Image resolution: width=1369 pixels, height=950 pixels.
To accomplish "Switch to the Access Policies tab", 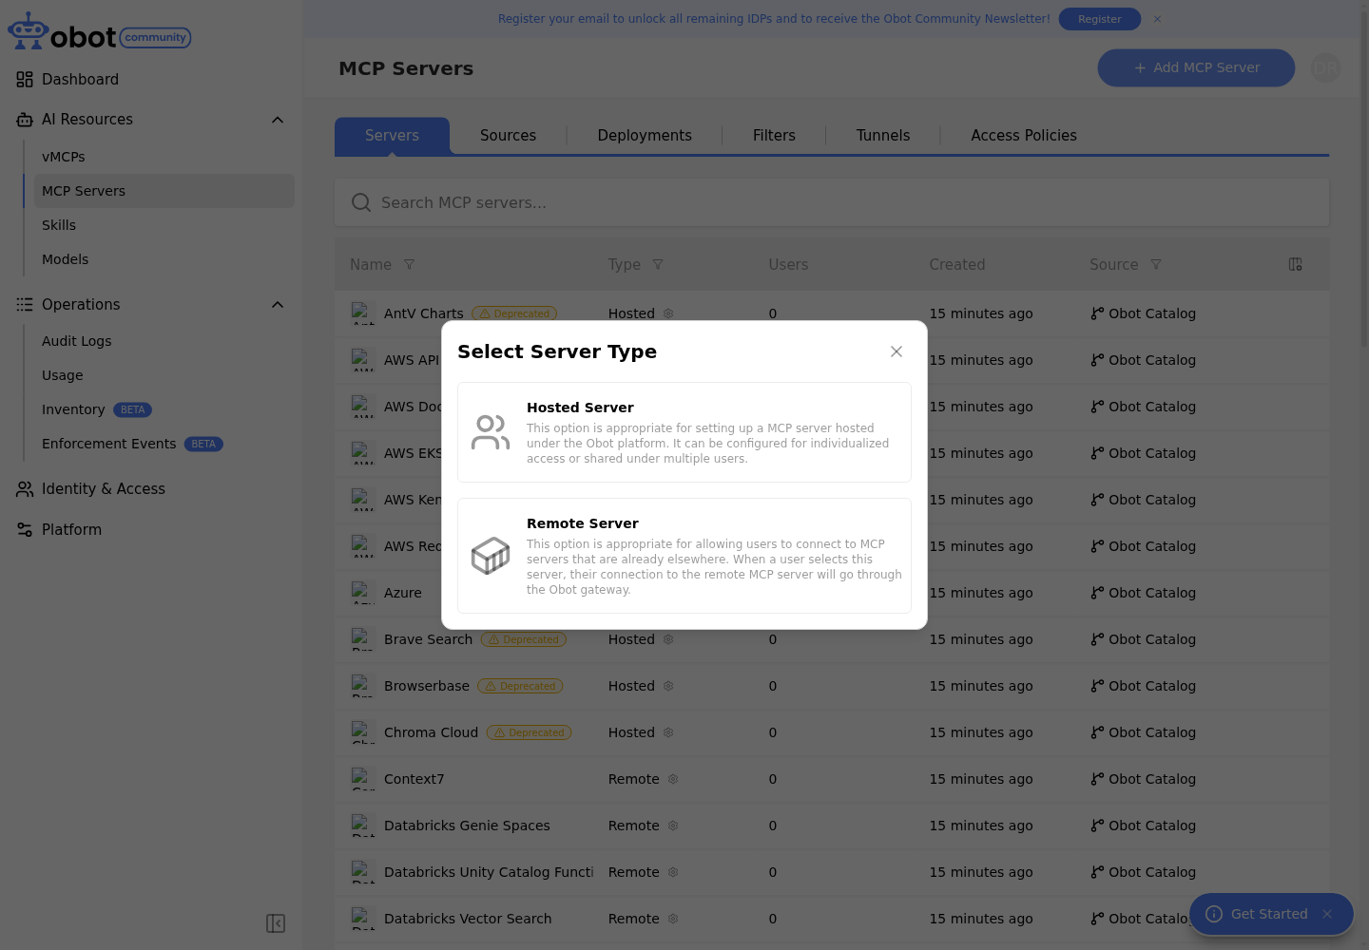I will click(1024, 136).
